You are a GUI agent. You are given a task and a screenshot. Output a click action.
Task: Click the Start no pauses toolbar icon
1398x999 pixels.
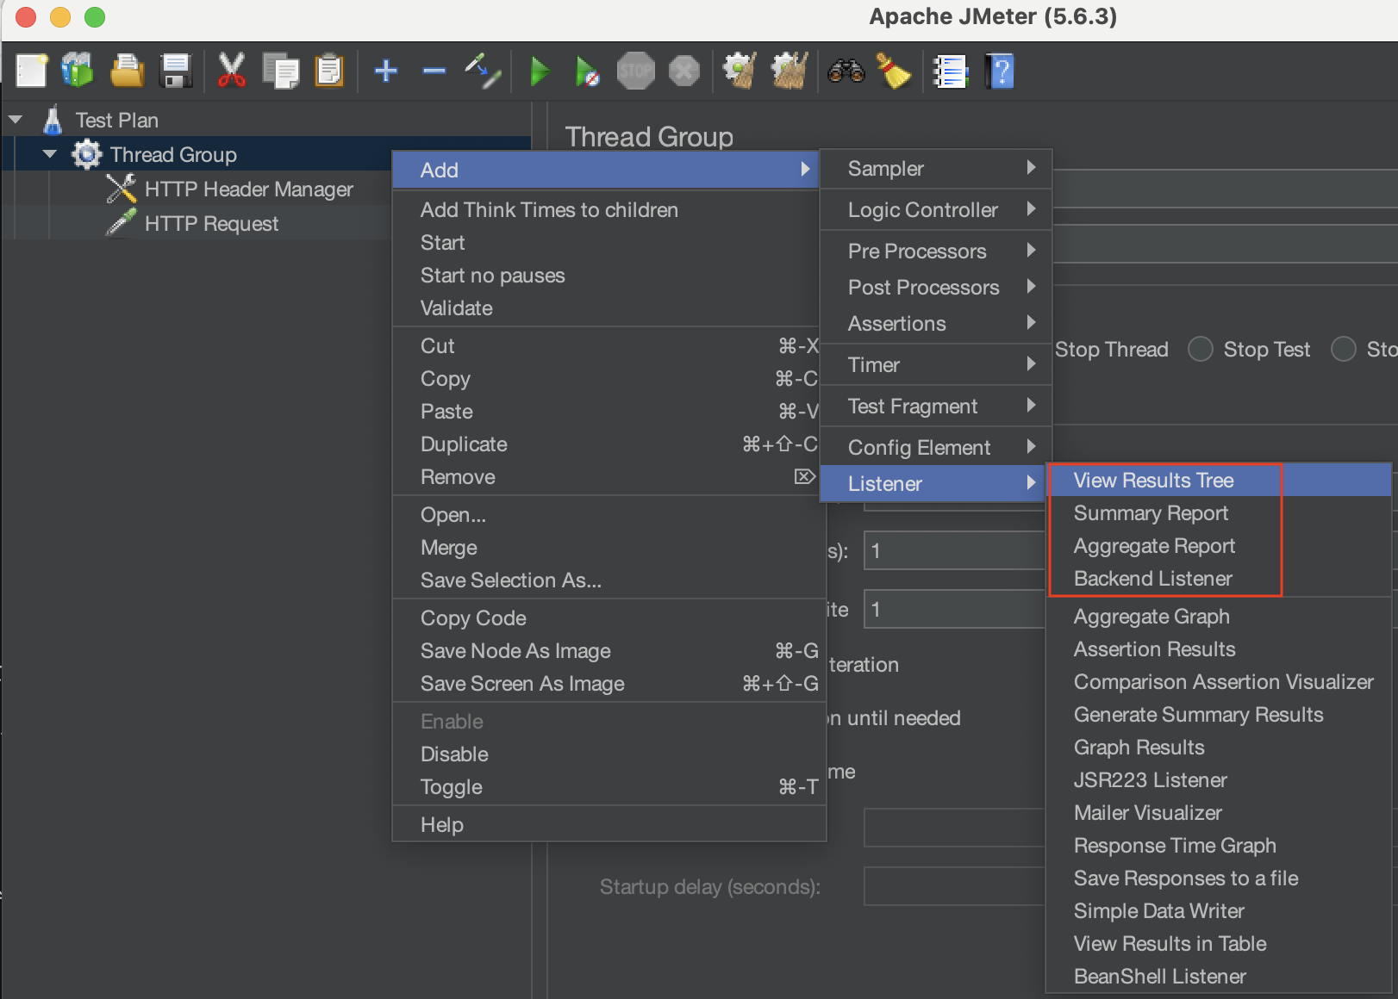coord(588,71)
